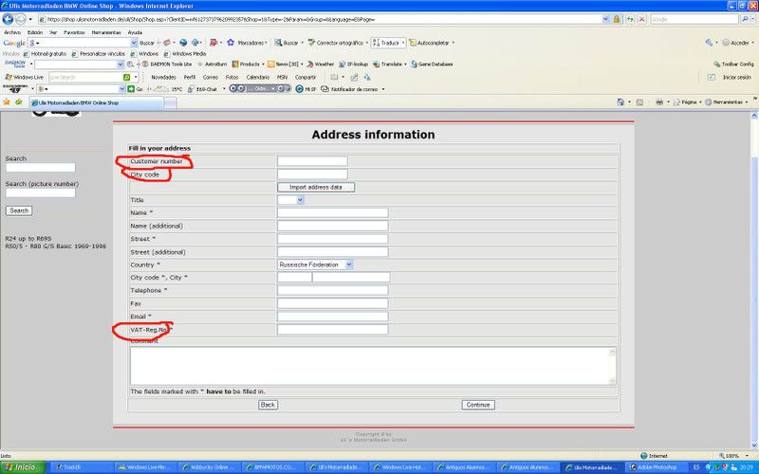
Task: Open address bar history dropdown arrow
Action: 605,19
